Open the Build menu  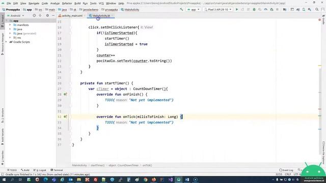click(77, 4)
